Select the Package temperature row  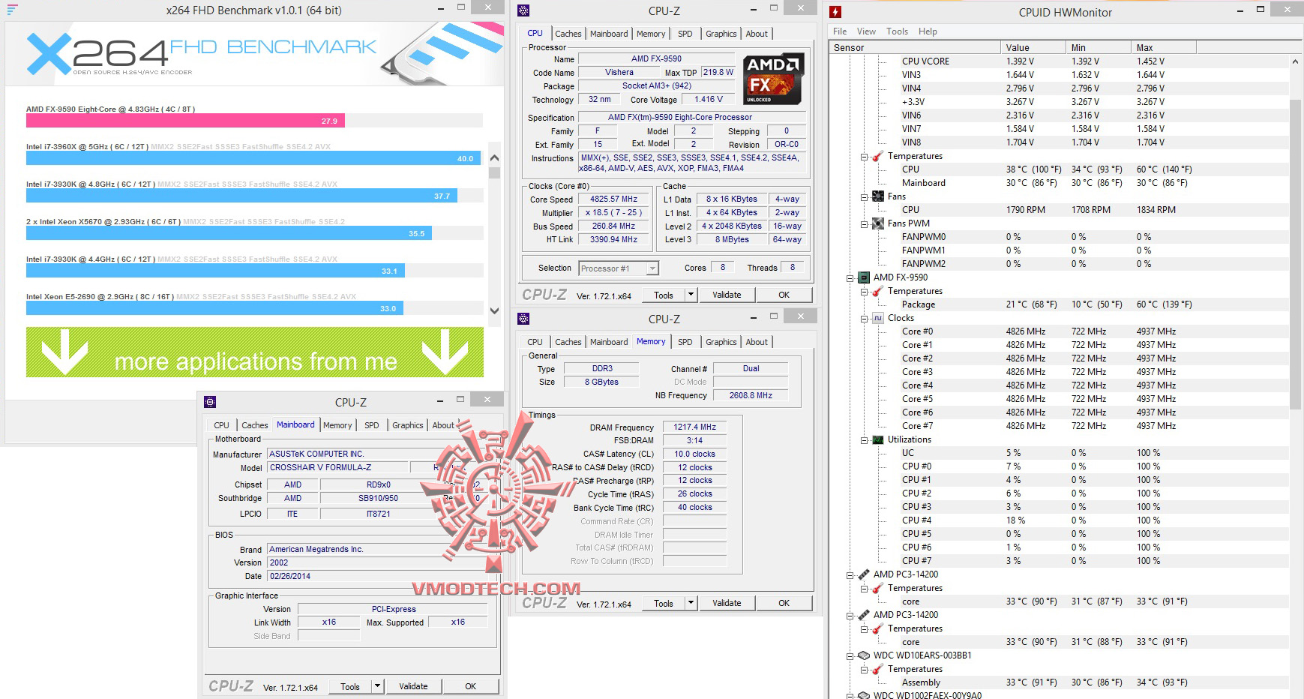pos(1059,304)
